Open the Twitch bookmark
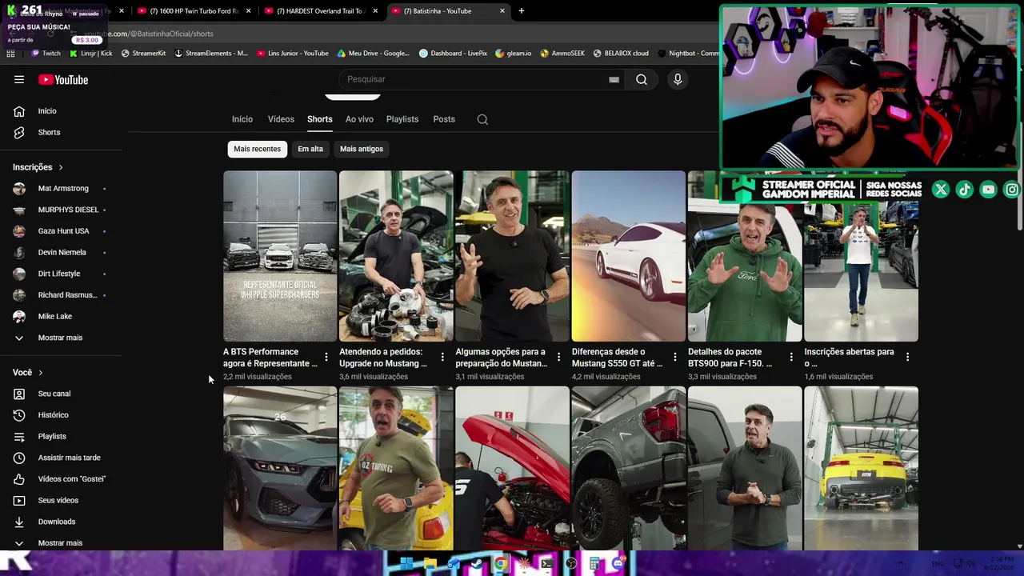The width and height of the screenshot is (1024, 576). 46,54
